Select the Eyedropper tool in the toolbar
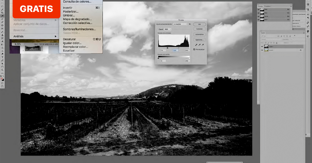This screenshot has width=312, height=163. click(2, 16)
